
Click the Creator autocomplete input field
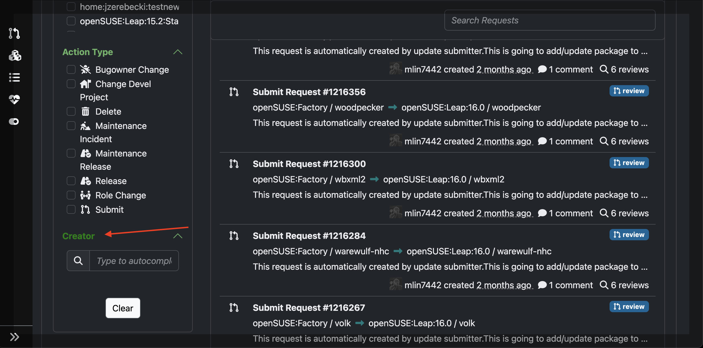(134, 260)
